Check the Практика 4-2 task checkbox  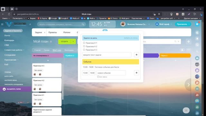84,46
